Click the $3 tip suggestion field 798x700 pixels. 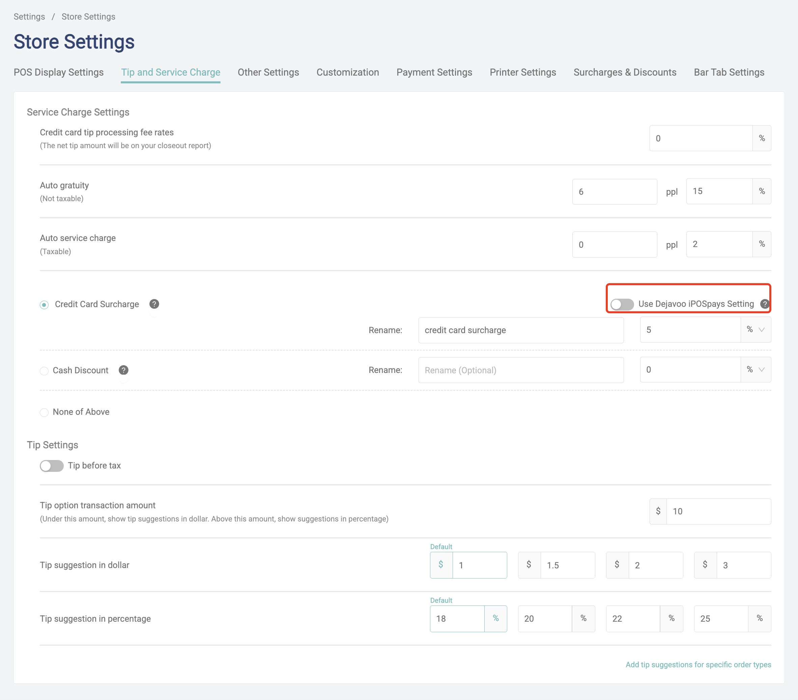pyautogui.click(x=743, y=565)
